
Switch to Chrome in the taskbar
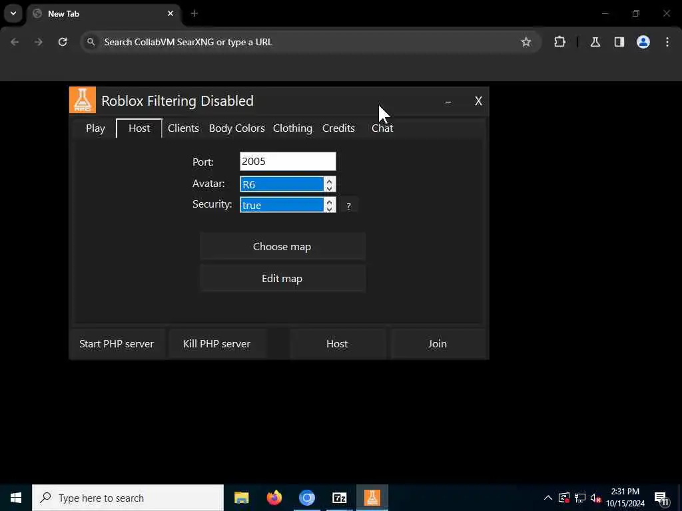[306, 498]
